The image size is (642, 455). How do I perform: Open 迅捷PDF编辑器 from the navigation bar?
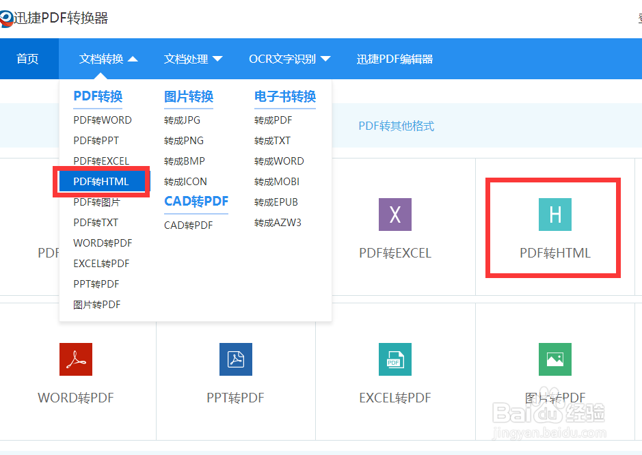tap(394, 59)
